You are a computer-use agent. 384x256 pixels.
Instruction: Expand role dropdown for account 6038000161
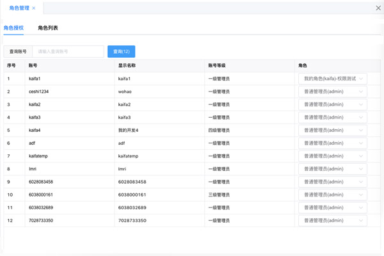point(332,195)
